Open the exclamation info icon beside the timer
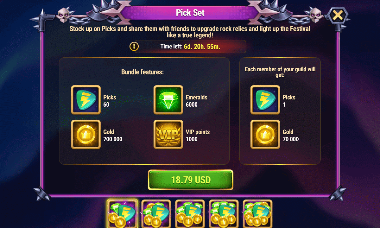380x228 pixels. point(134,47)
